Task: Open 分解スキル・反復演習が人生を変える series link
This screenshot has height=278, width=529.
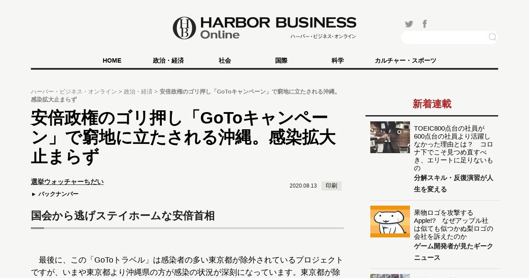Action: 454,184
